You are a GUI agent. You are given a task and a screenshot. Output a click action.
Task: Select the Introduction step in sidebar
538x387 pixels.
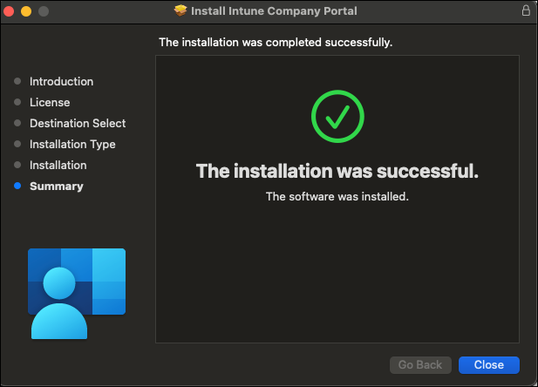61,82
